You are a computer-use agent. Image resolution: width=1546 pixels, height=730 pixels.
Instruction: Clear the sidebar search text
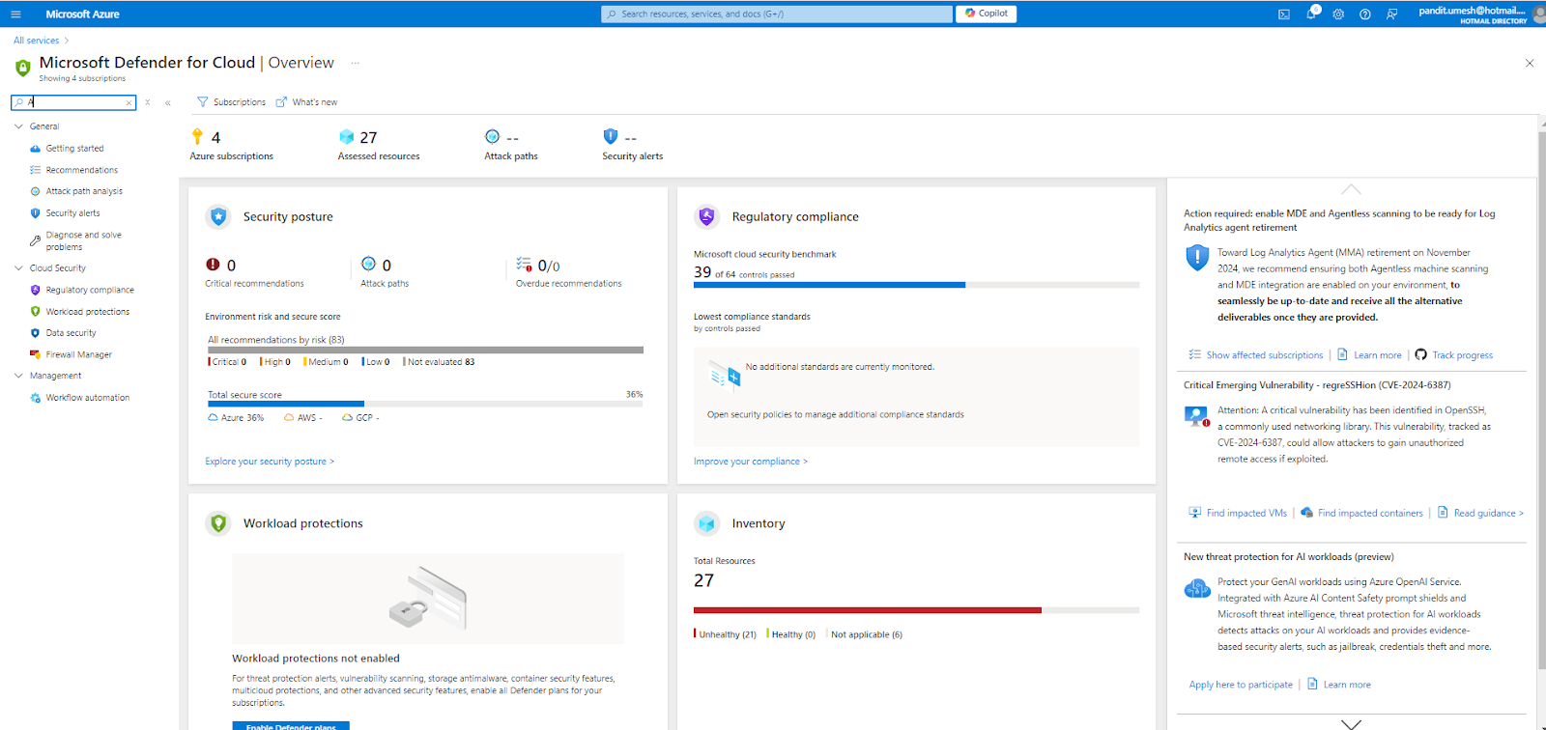[x=129, y=102]
